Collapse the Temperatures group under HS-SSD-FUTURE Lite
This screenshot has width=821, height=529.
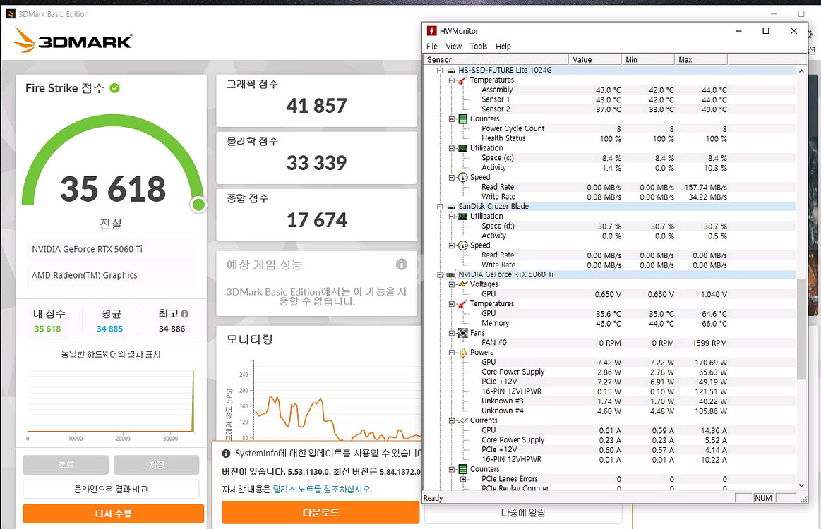pyautogui.click(x=452, y=80)
